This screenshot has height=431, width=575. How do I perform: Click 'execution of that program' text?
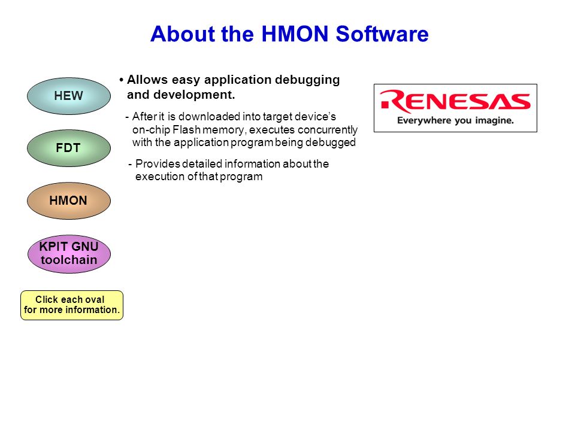point(199,177)
